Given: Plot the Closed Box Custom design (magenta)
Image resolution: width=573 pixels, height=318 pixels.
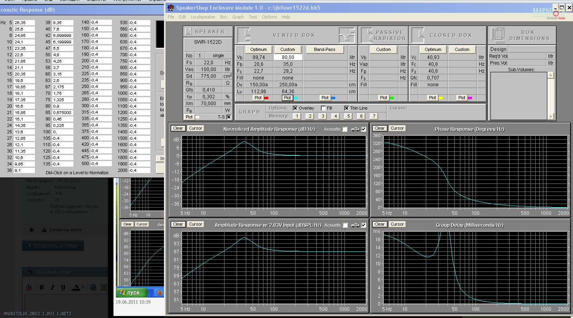Looking at the screenshot, I should [x=462, y=98].
